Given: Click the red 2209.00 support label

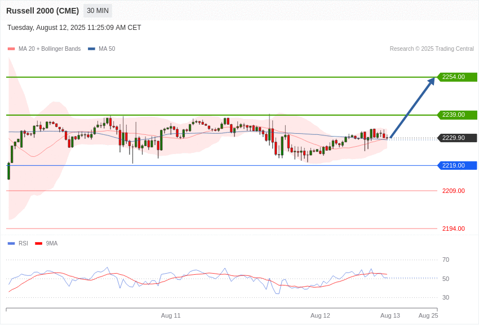Looking at the screenshot, I should [453, 191].
